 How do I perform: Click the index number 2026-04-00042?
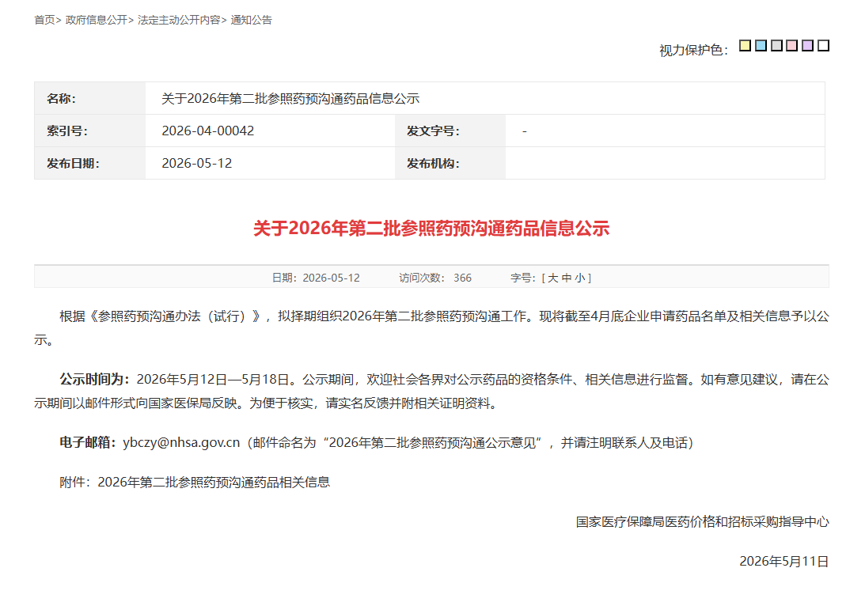[208, 131]
